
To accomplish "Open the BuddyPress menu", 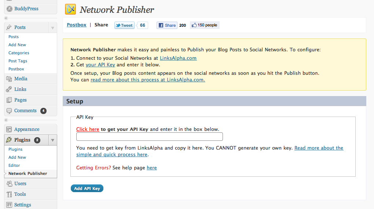I will tap(26, 8).
